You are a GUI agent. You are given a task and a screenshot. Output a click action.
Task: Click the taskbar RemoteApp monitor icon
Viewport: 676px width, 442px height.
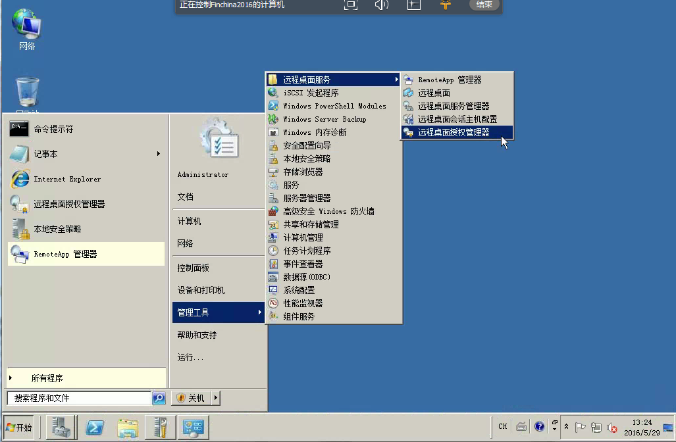(x=193, y=428)
